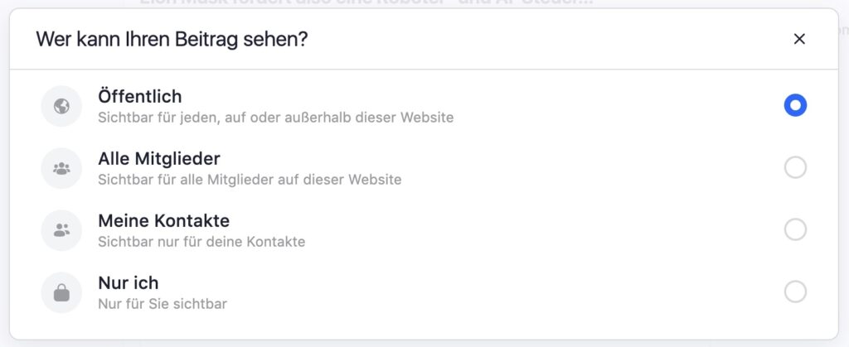Screen dimensions: 849x347
Task: Click the two-person icon for Meine Kontakte
Action: (61, 230)
